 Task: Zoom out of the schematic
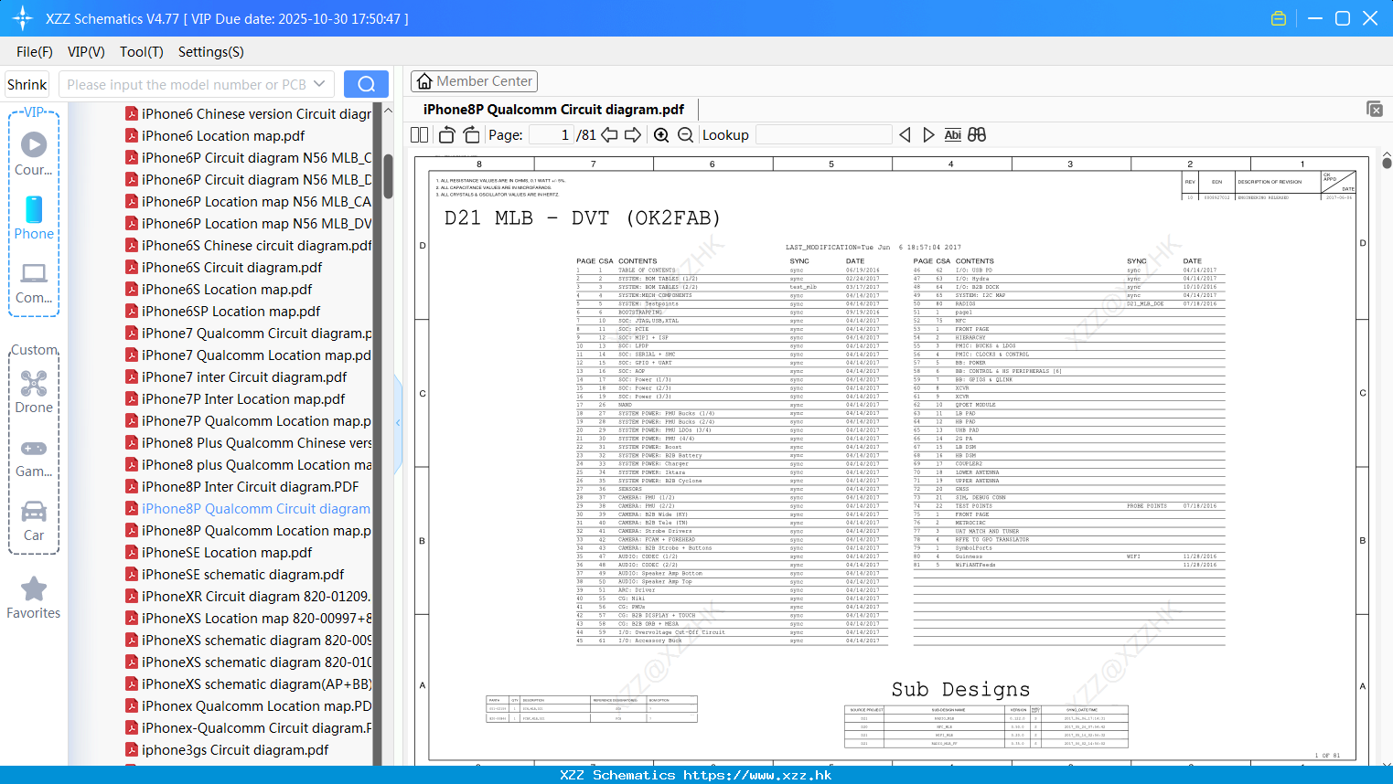[x=685, y=135]
